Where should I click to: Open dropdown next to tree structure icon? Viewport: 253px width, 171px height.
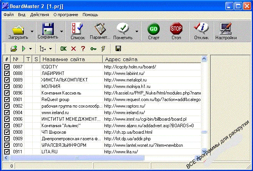click(x=50, y=48)
